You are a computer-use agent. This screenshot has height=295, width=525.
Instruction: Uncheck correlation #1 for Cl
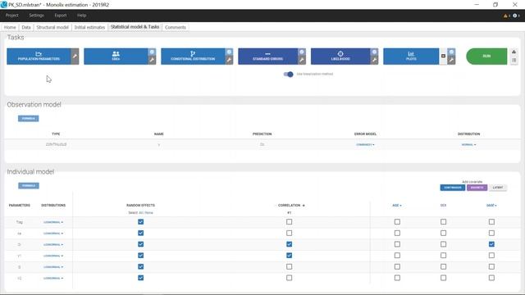coord(290,244)
